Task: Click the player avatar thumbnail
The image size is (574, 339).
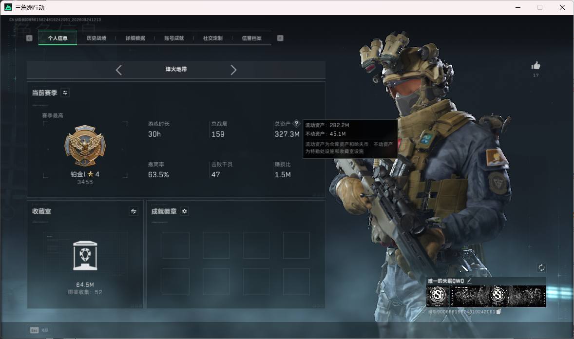Action: click(x=438, y=296)
